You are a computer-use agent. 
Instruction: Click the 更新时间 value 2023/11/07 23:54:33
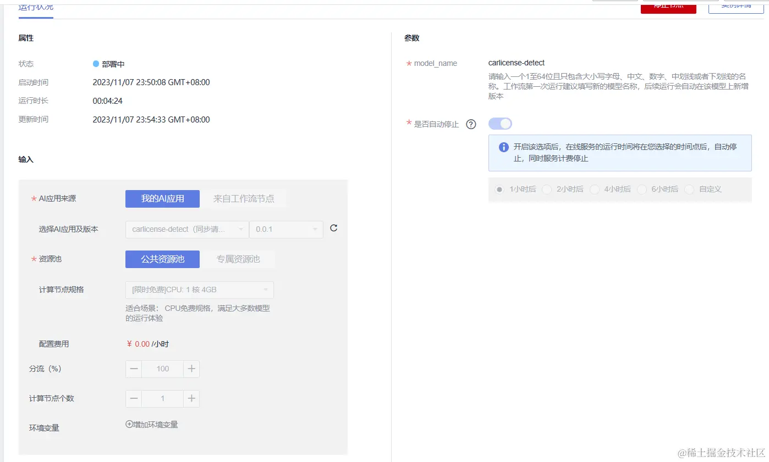[151, 119]
